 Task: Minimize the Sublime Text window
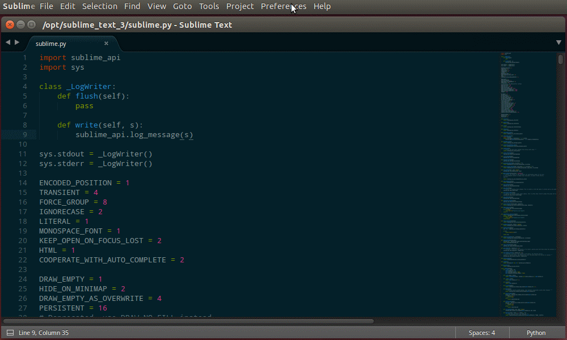pyautogui.click(x=20, y=24)
